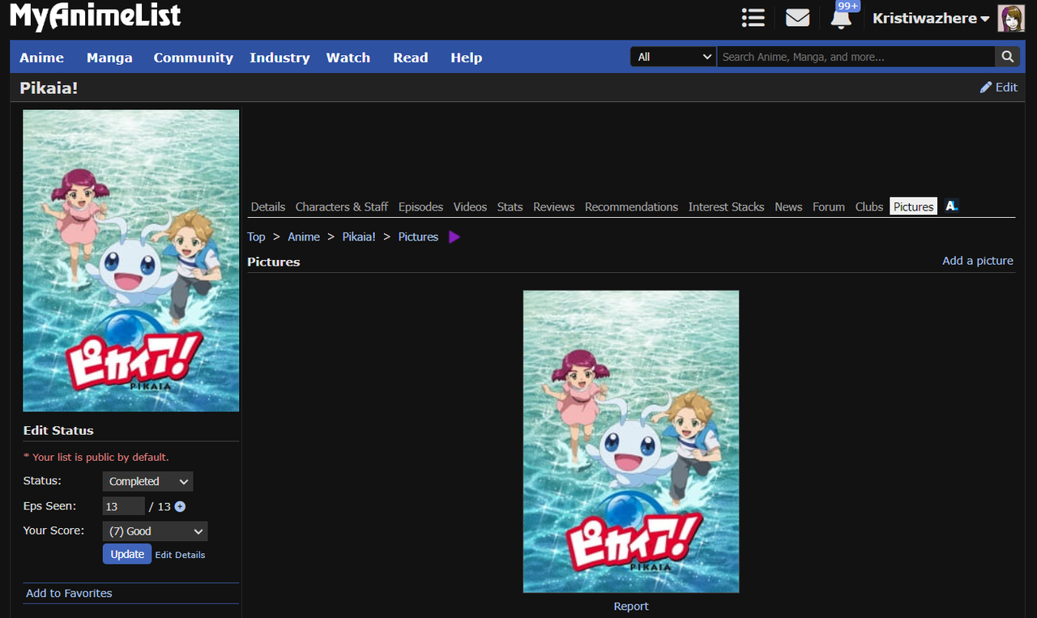Image resolution: width=1037 pixels, height=618 pixels.
Task: Switch to the Reviews tab
Action: point(554,207)
